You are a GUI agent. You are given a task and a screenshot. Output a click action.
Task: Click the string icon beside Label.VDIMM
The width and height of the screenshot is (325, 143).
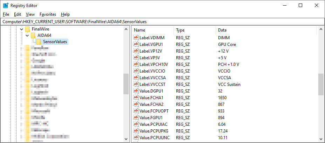(136, 38)
